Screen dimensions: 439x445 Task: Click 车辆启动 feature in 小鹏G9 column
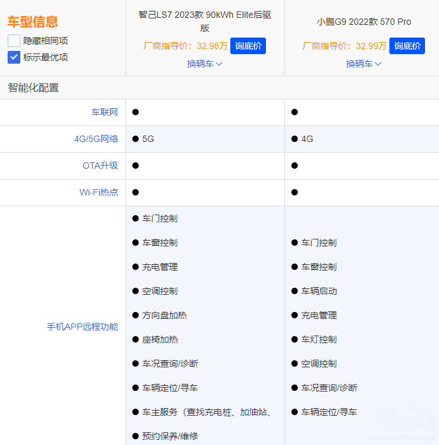point(319,291)
